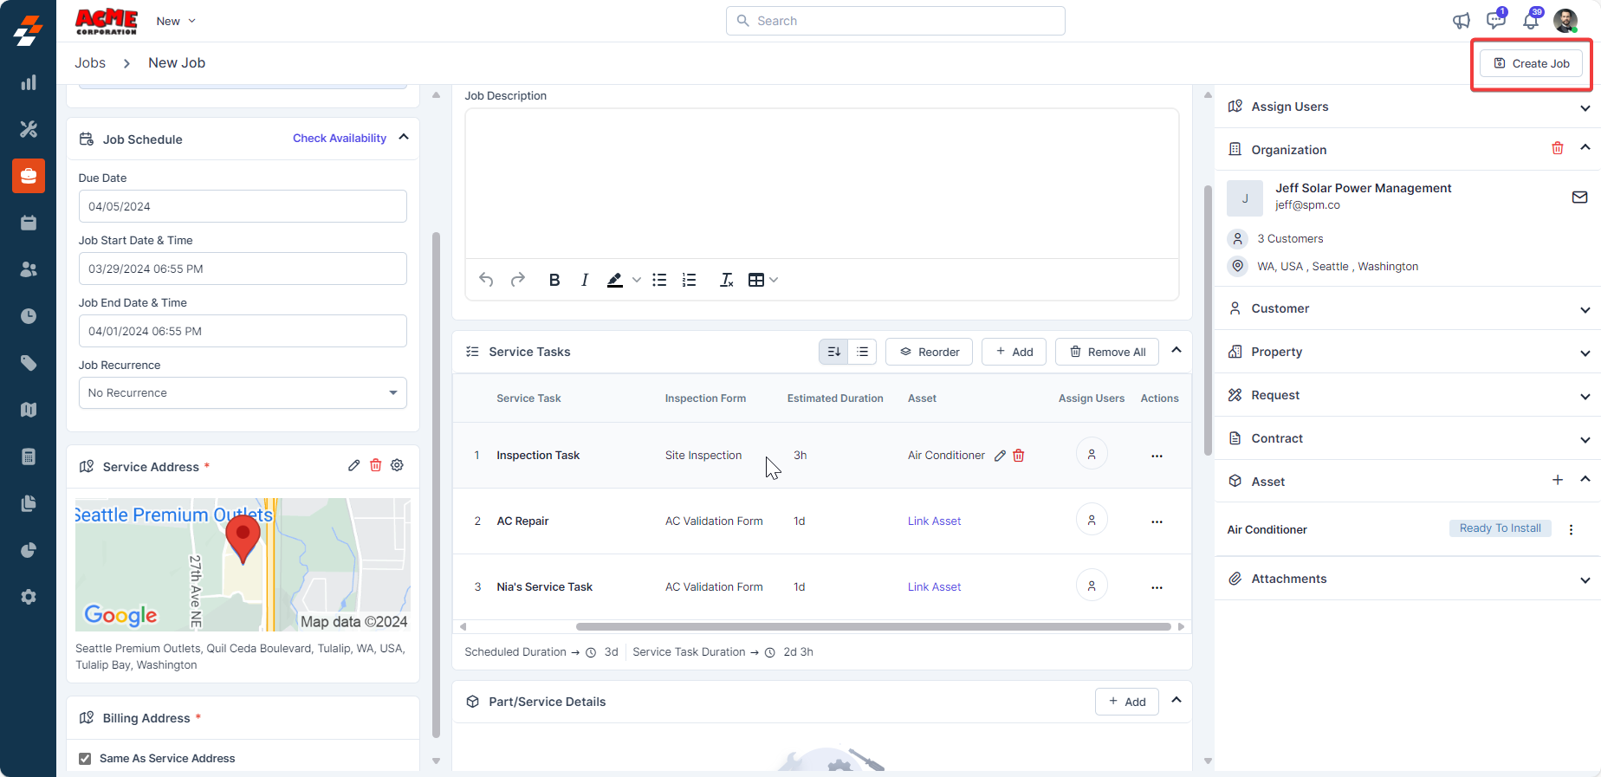Open the text highlight color picker
The height and width of the screenshot is (777, 1601).
(x=637, y=280)
